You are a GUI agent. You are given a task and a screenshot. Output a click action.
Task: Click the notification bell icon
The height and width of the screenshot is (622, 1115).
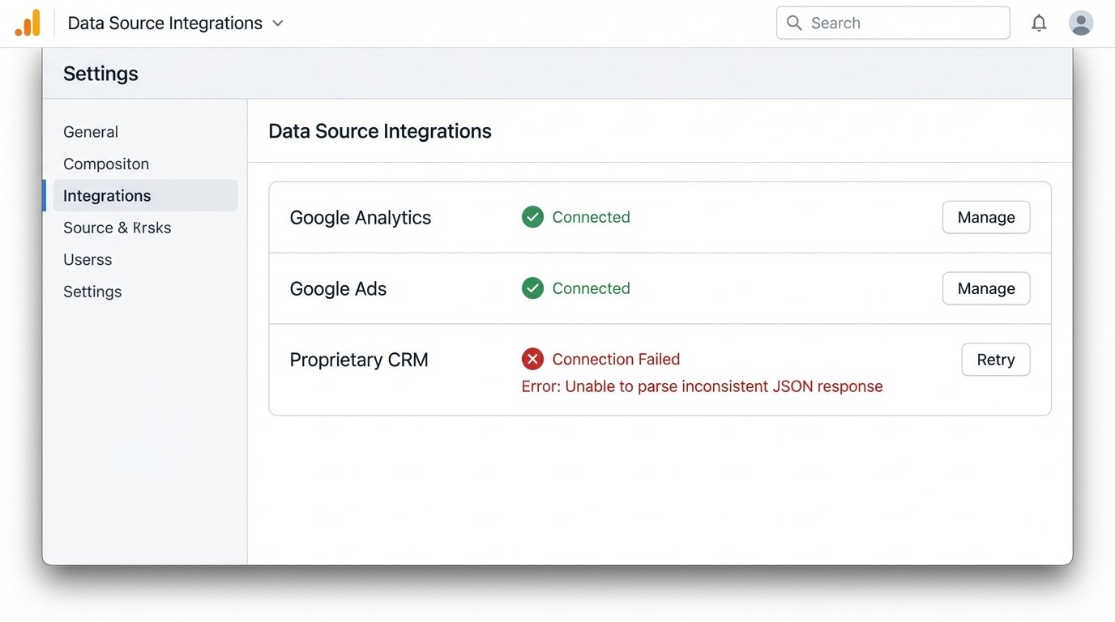click(x=1039, y=23)
